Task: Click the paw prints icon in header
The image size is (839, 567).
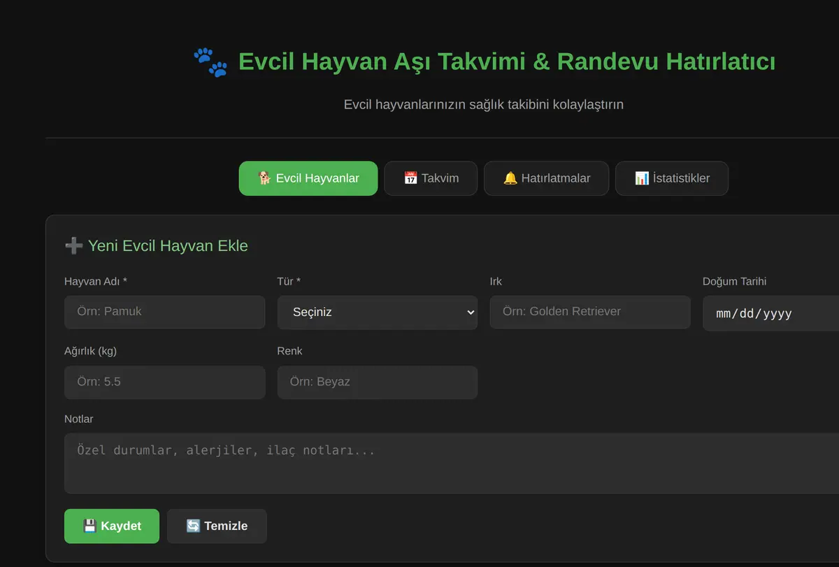Action: click(x=210, y=62)
